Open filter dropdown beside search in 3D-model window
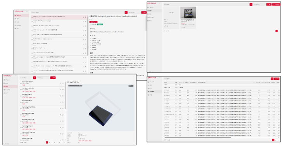The height and width of the screenshot is (146, 283). coord(43,78)
